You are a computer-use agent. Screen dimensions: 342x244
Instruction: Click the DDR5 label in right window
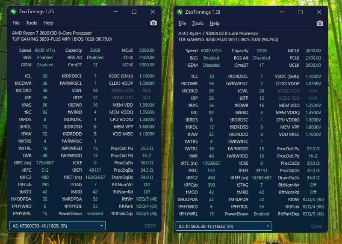(x=316, y=226)
